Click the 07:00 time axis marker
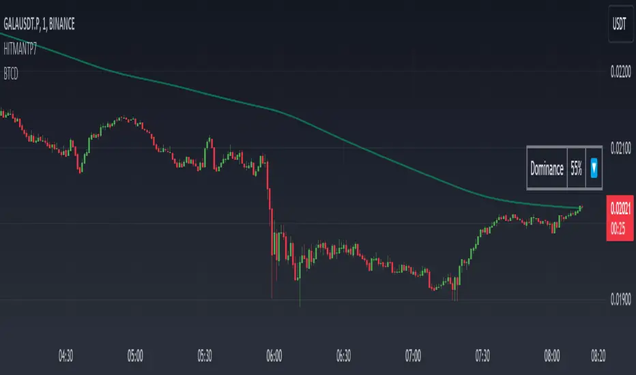This screenshot has height=375, width=636. (414, 355)
